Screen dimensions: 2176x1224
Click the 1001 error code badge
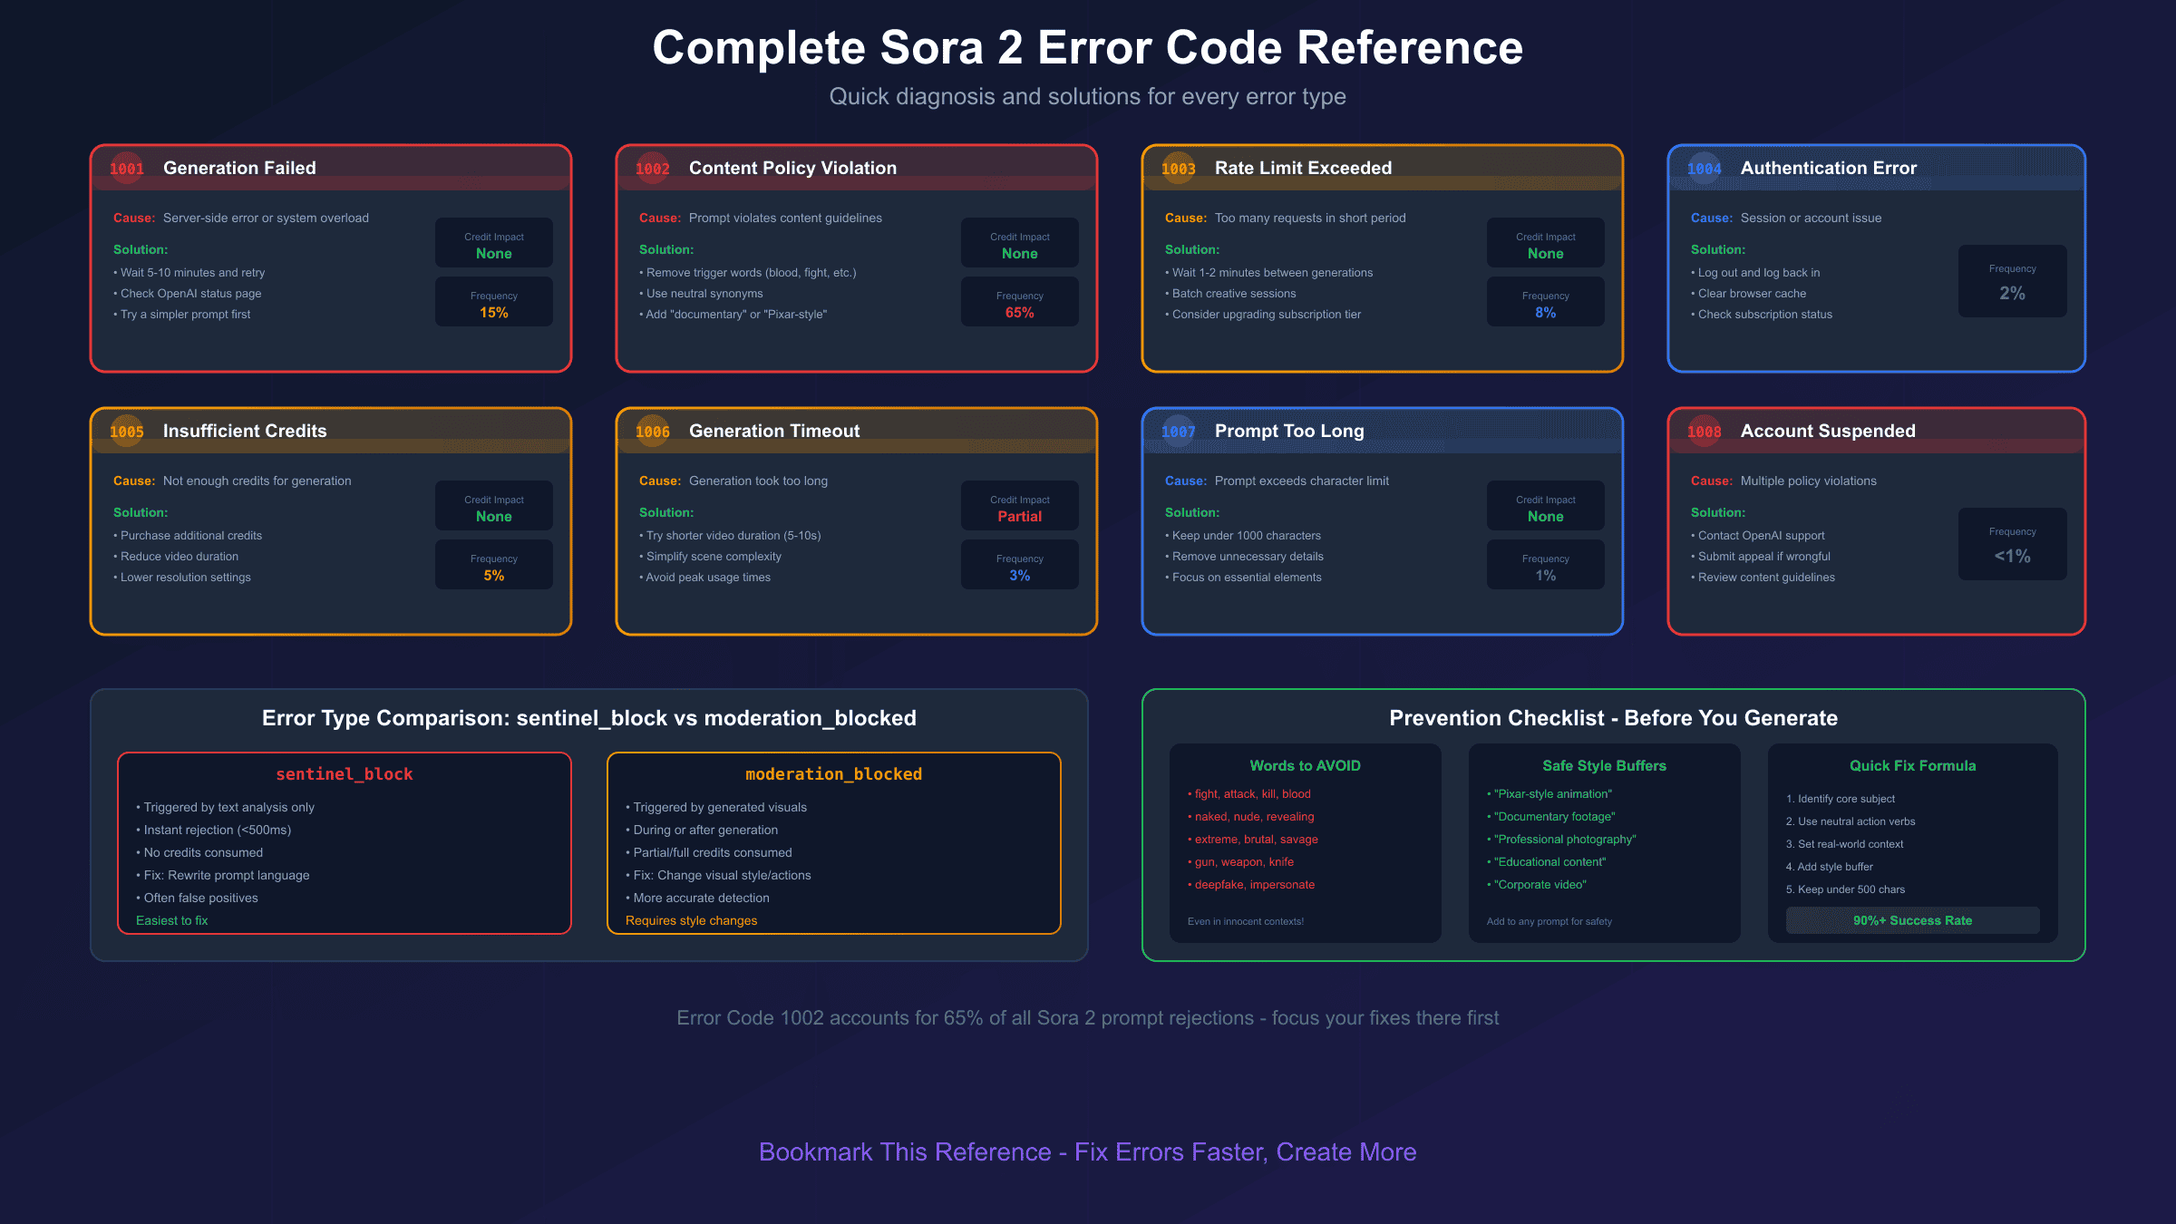pos(126,169)
